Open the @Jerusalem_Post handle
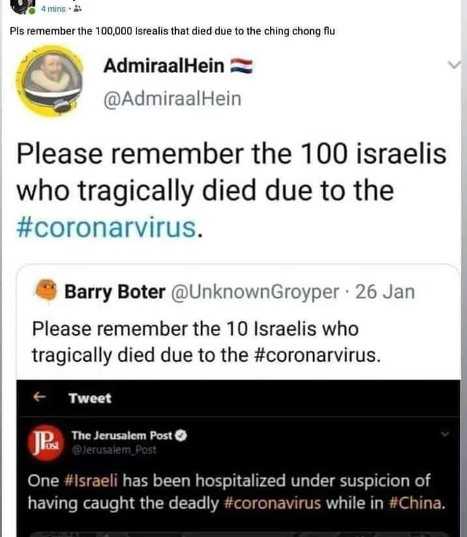Screen dimensions: 467x537 pyautogui.click(x=114, y=450)
